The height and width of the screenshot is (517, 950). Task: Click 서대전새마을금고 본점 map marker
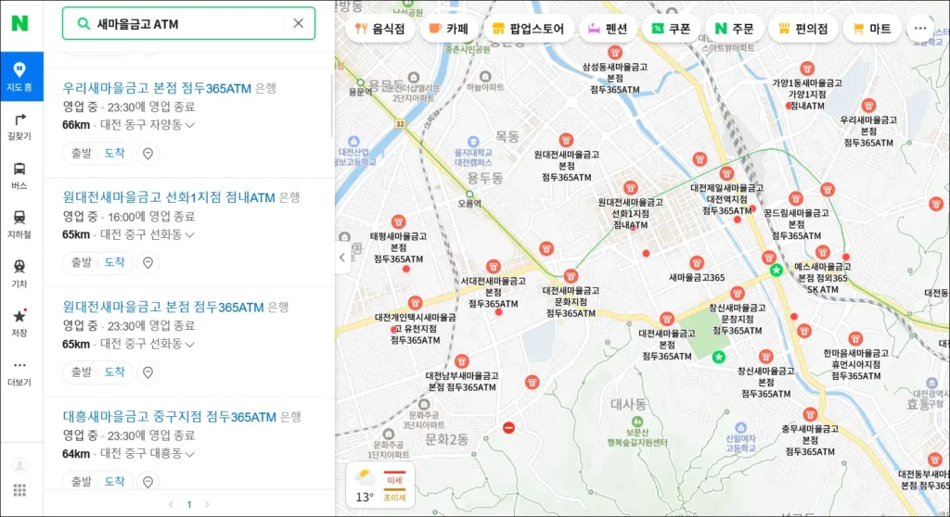click(494, 266)
